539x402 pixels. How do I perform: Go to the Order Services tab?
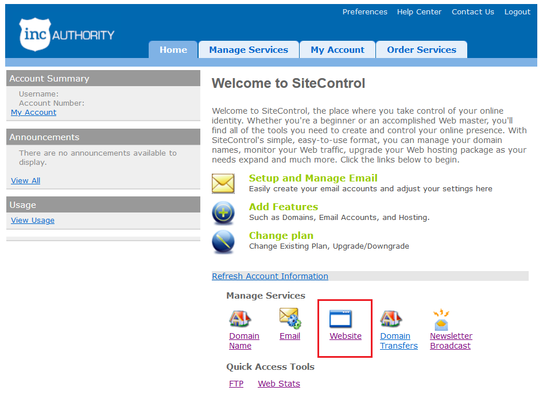tap(421, 49)
